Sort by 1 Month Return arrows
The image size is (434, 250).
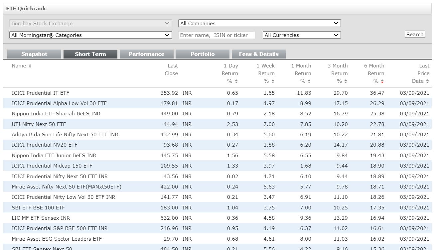[x=309, y=81]
